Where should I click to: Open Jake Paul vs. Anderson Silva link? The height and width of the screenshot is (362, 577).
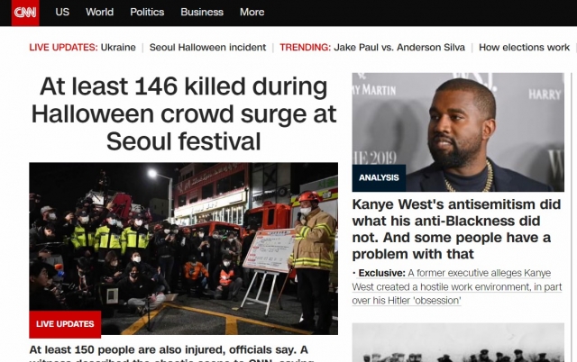pos(399,48)
